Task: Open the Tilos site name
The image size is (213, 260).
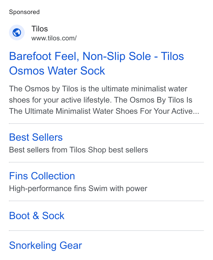Action: (x=40, y=29)
